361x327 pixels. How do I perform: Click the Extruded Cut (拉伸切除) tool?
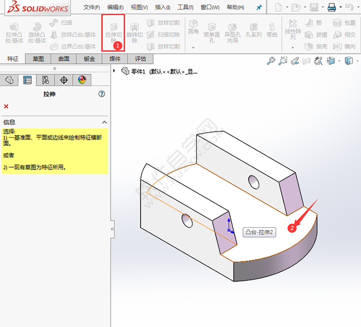(x=113, y=33)
